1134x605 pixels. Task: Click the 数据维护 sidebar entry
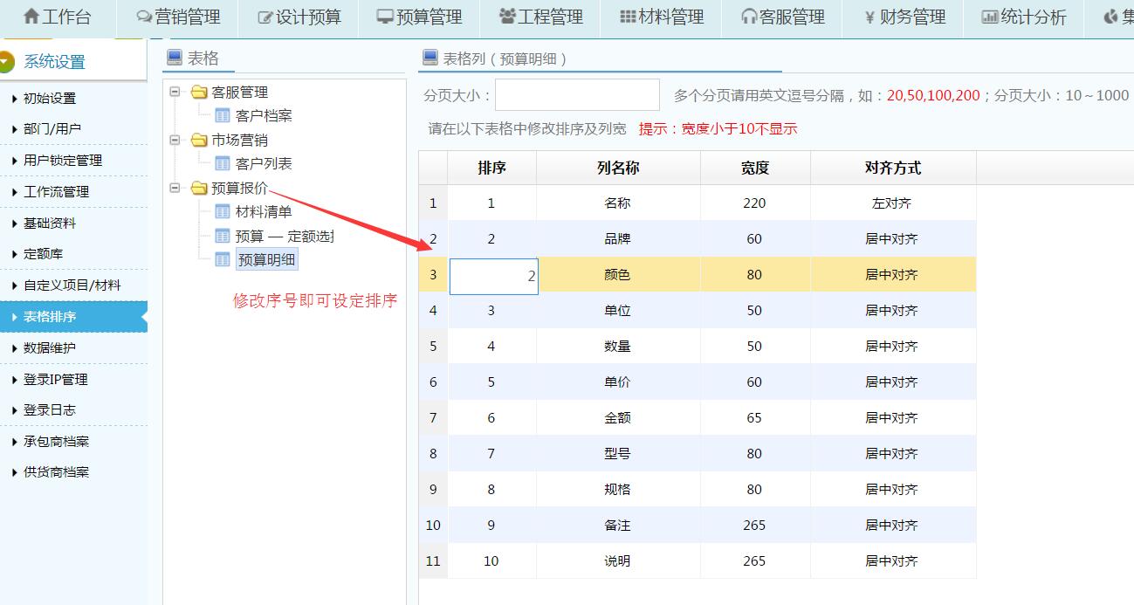coord(48,348)
